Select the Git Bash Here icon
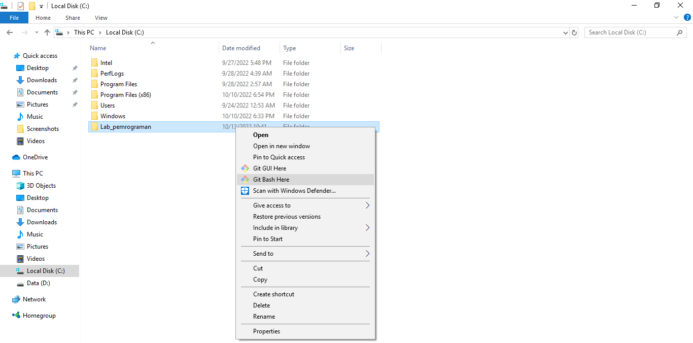This screenshot has width=693, height=343. pyautogui.click(x=245, y=179)
